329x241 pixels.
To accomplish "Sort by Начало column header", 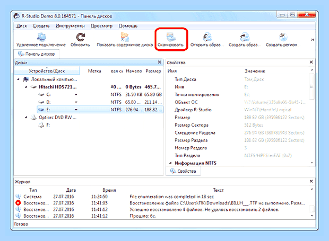I will point(134,71).
